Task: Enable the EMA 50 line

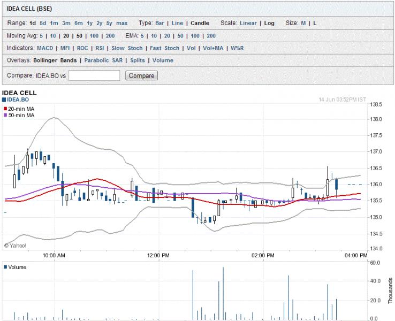Action: pos(180,36)
